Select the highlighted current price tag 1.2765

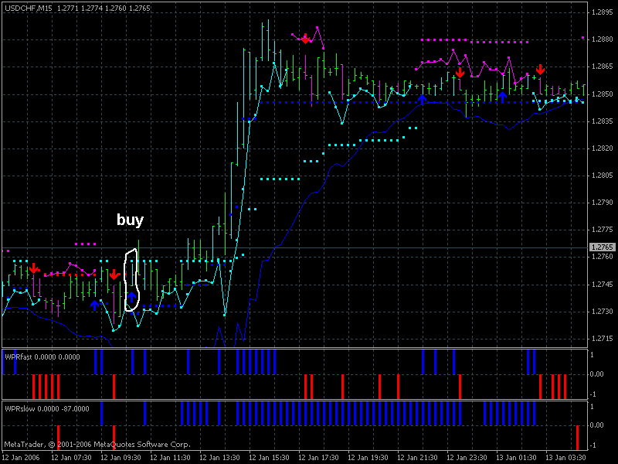pyautogui.click(x=602, y=247)
